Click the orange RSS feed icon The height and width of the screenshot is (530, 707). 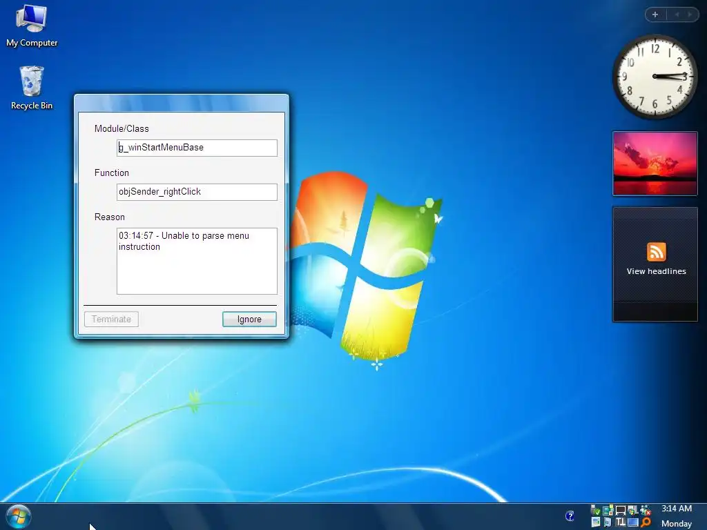[x=656, y=251]
